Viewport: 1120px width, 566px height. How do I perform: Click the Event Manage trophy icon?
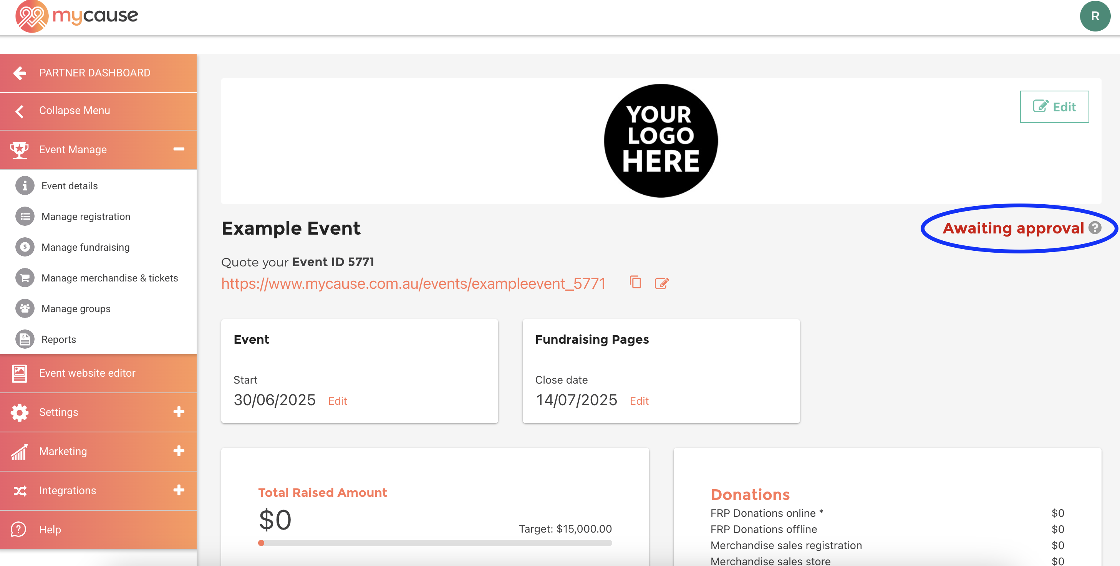[20, 150]
